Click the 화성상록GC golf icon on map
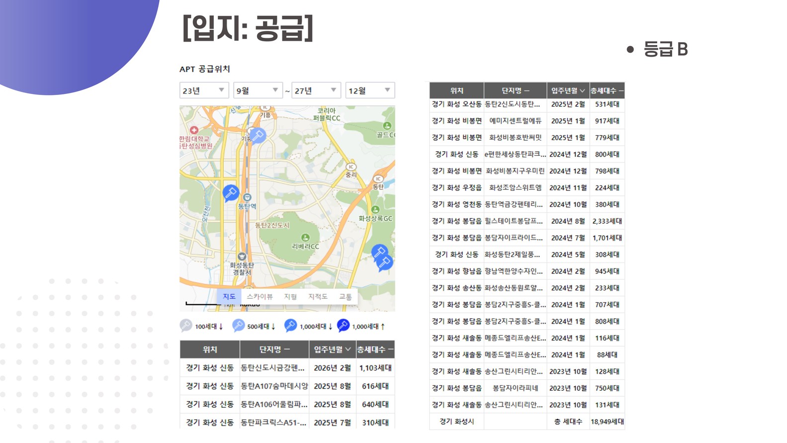The width and height of the screenshot is (787, 443). [x=375, y=210]
